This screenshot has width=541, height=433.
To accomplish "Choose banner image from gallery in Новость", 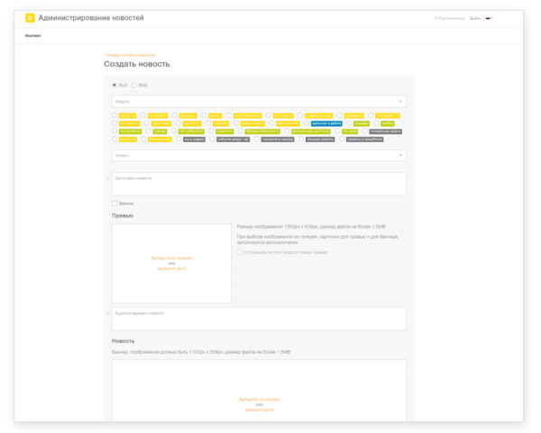I will [259, 399].
